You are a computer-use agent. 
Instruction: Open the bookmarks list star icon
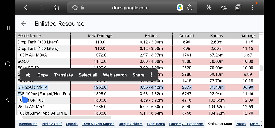pos(223,7)
